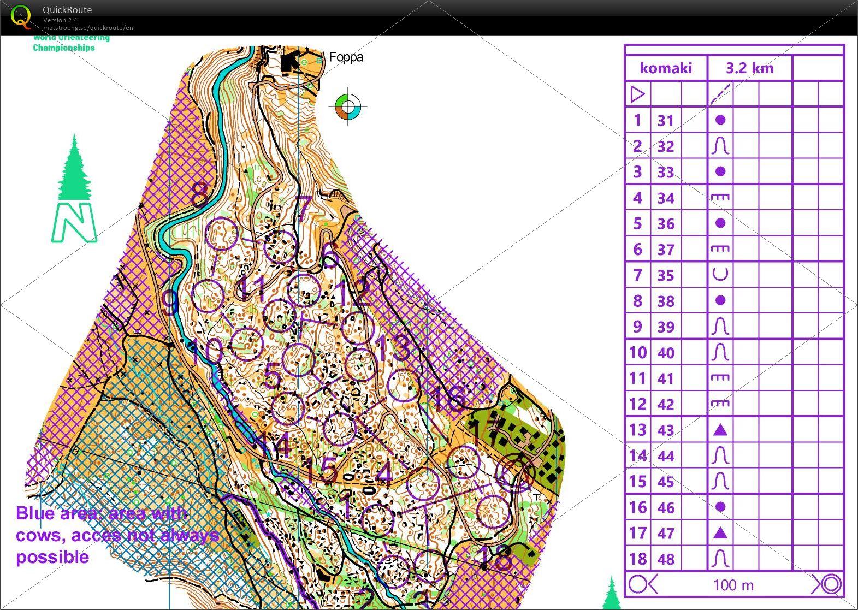Click control code 48 in the table
Image resolution: width=858 pixels, height=610 pixels.
coord(666,559)
